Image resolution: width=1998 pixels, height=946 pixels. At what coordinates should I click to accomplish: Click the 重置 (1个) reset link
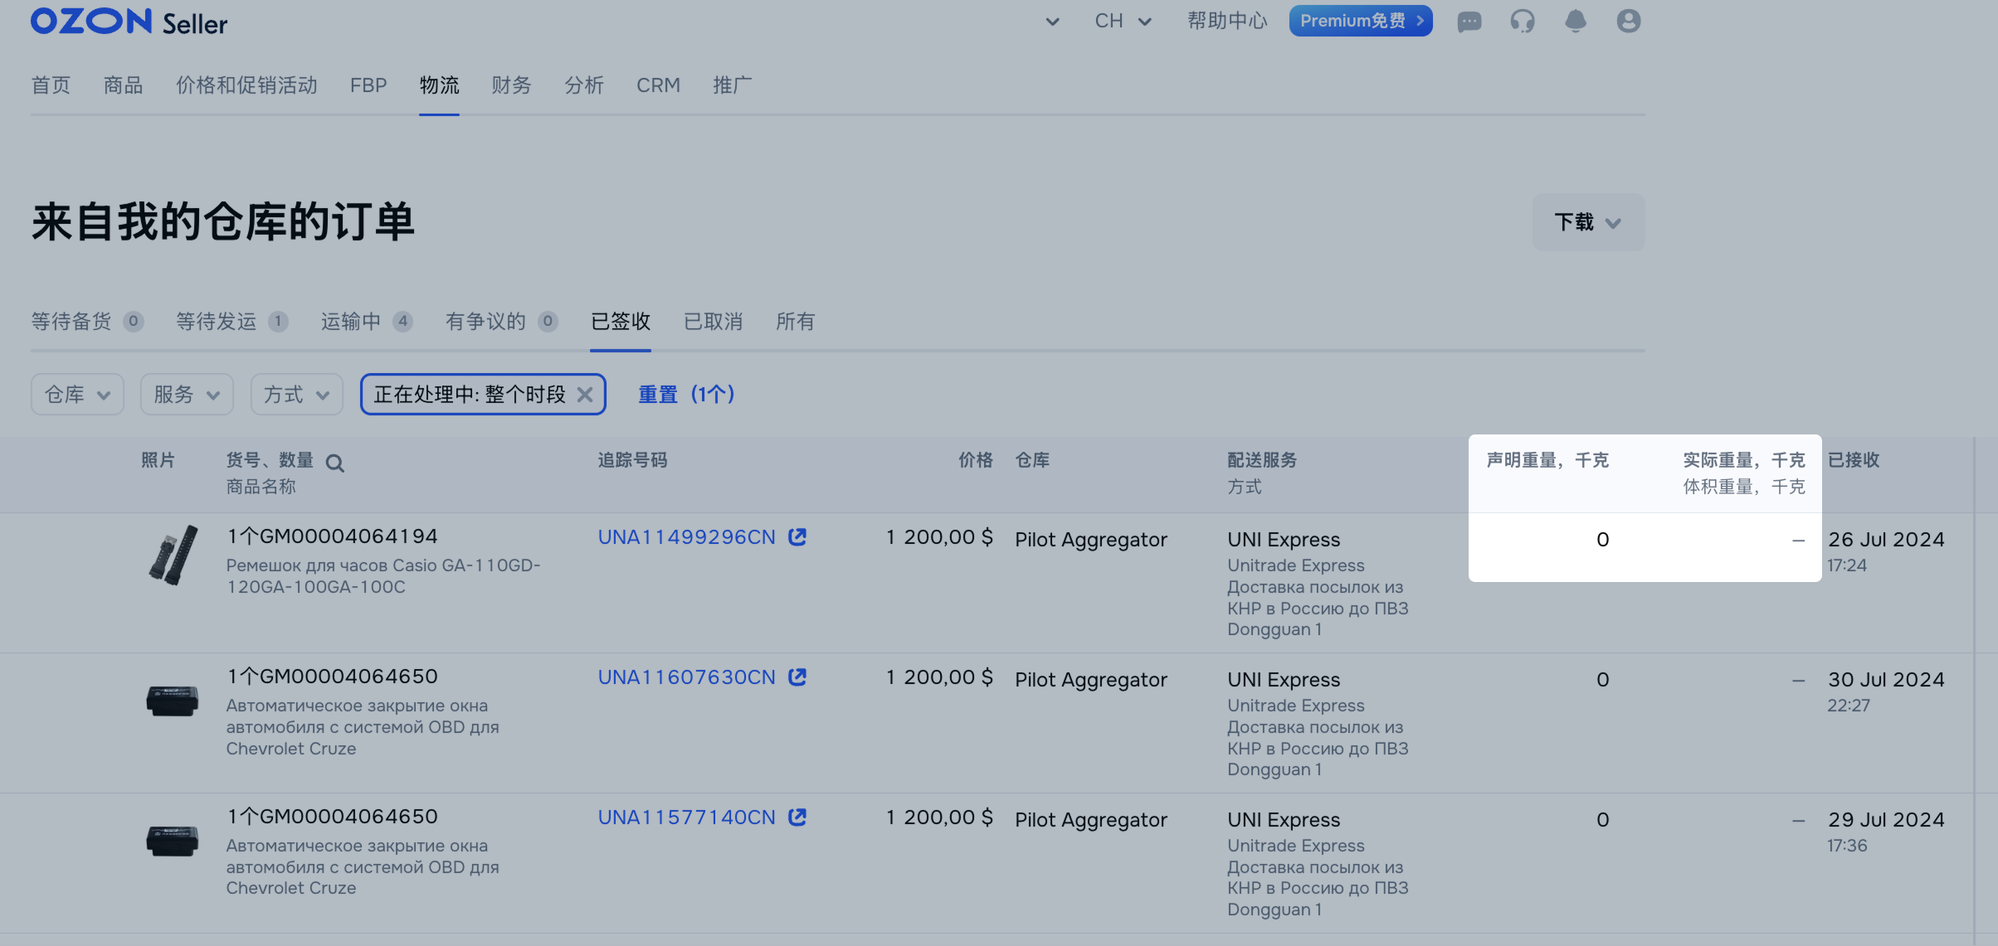tap(686, 395)
